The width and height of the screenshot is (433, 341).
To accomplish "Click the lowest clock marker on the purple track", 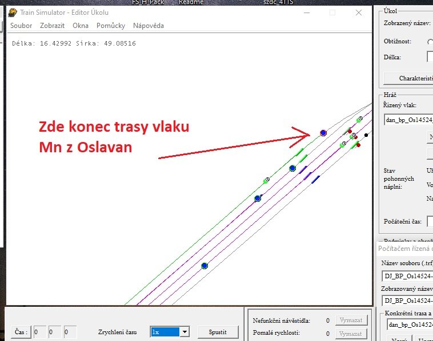I will [344, 143].
